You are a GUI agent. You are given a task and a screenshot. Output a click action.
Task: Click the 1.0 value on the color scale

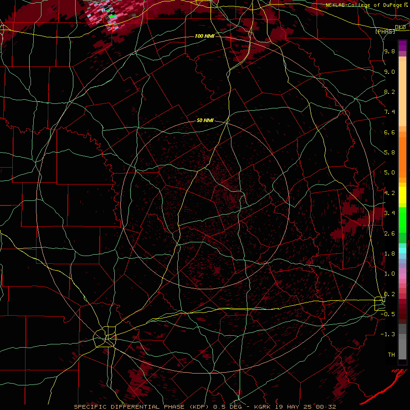coord(389,274)
